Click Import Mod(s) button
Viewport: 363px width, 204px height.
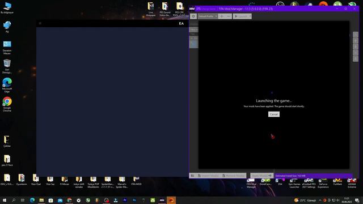click(208, 176)
